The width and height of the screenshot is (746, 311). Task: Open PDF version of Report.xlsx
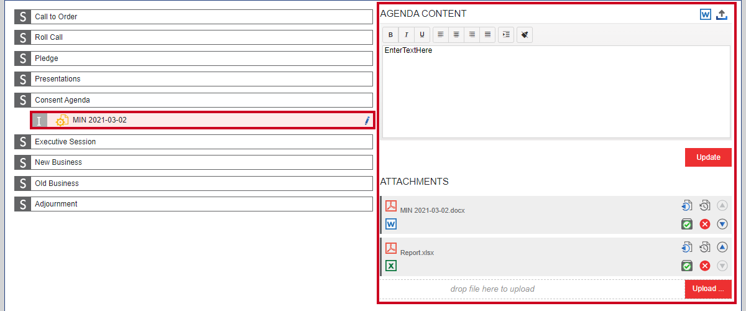pos(391,248)
